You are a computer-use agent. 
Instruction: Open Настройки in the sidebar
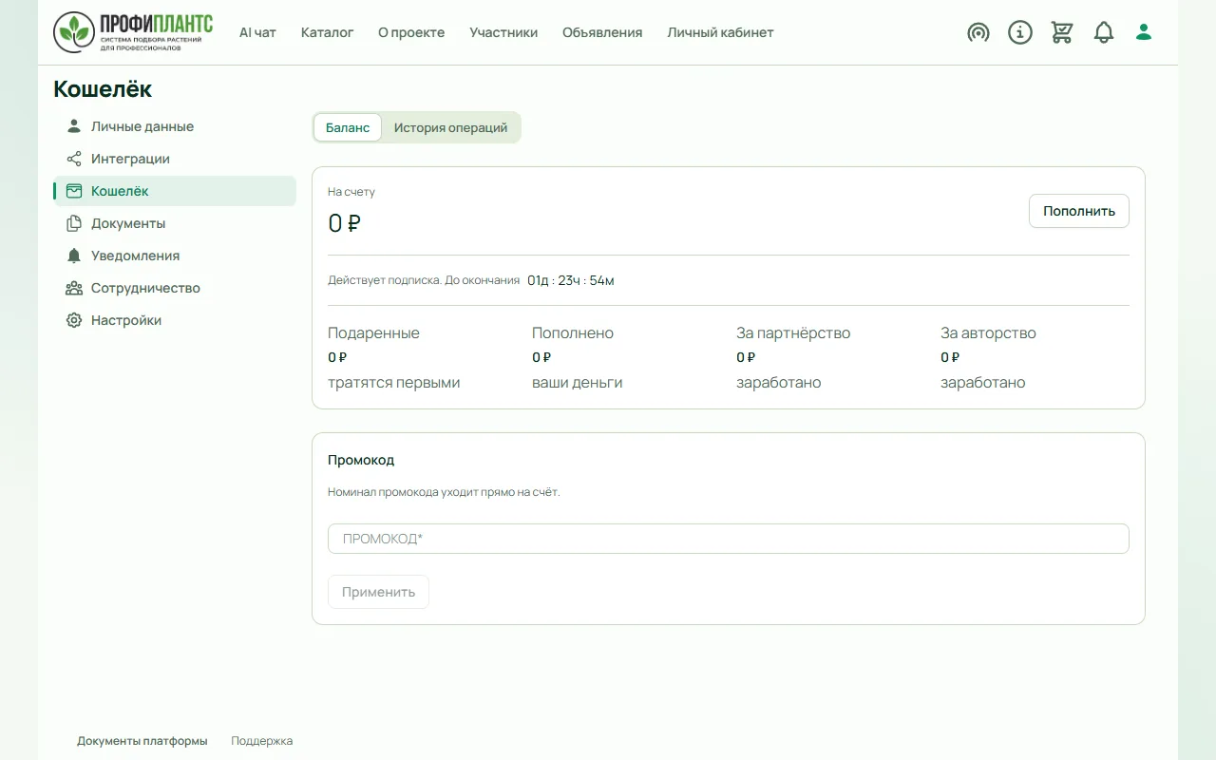pyautogui.click(x=175, y=320)
